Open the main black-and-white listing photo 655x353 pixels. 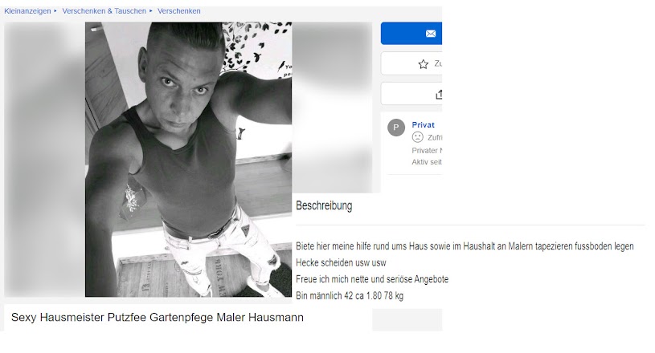click(188, 159)
